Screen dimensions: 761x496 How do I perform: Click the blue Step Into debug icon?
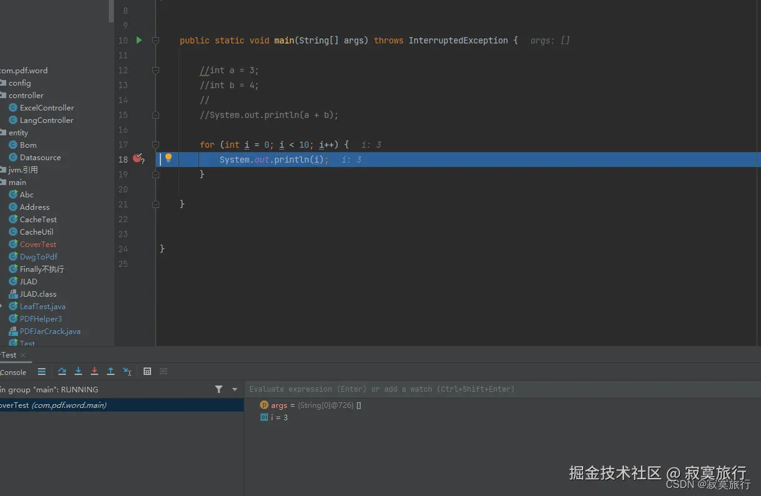pos(78,371)
